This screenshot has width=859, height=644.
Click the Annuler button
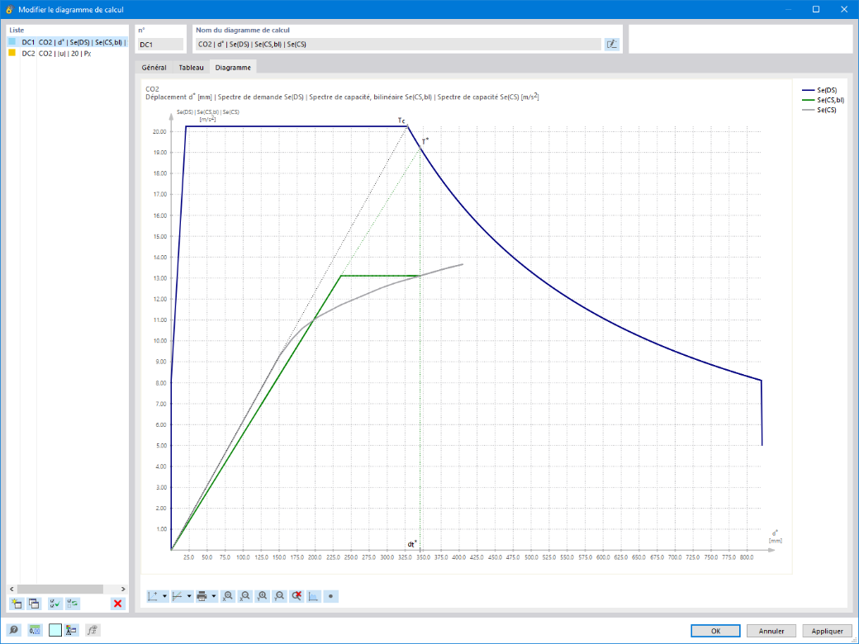click(x=771, y=631)
